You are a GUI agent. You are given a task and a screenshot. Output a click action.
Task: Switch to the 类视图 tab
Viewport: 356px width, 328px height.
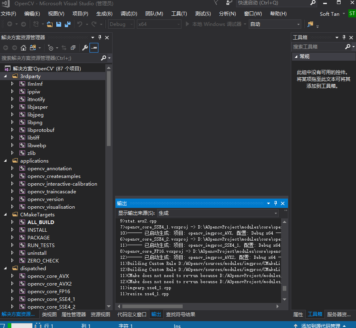(x=49, y=314)
